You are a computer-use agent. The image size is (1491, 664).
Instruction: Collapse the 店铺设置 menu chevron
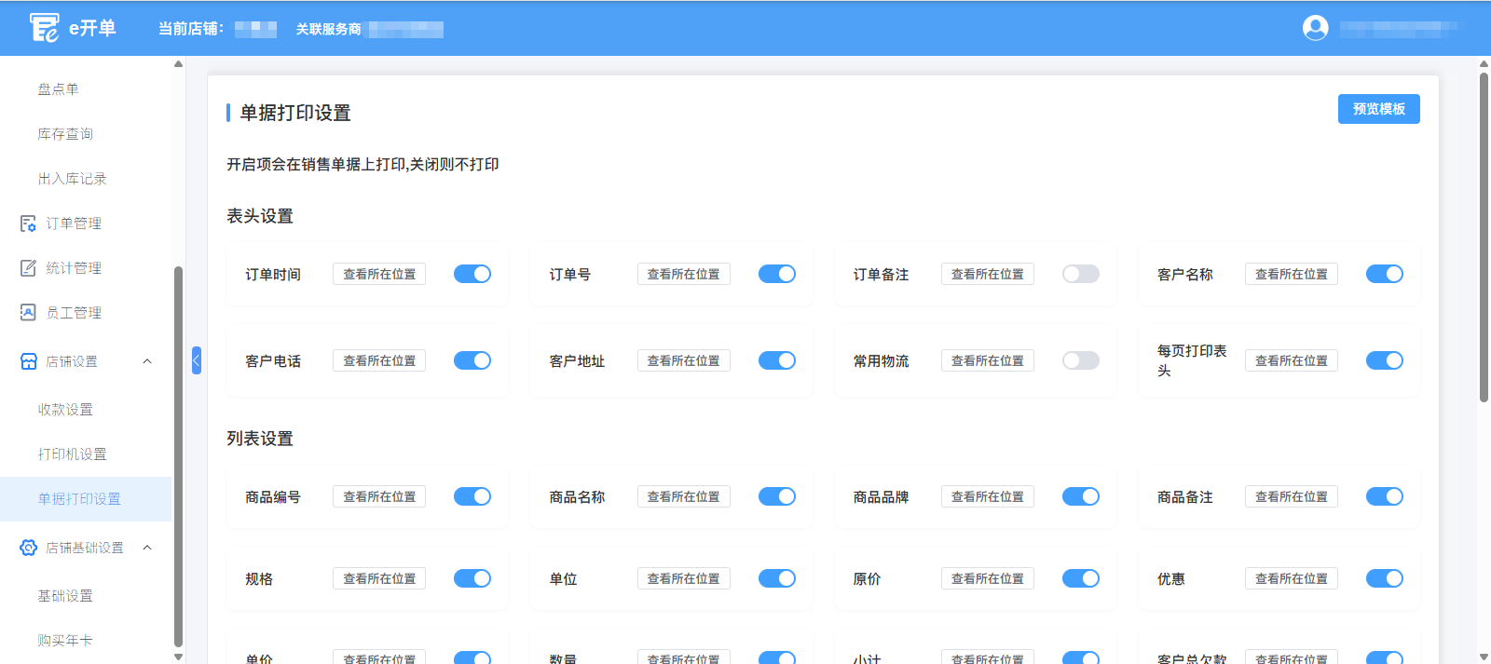click(147, 361)
